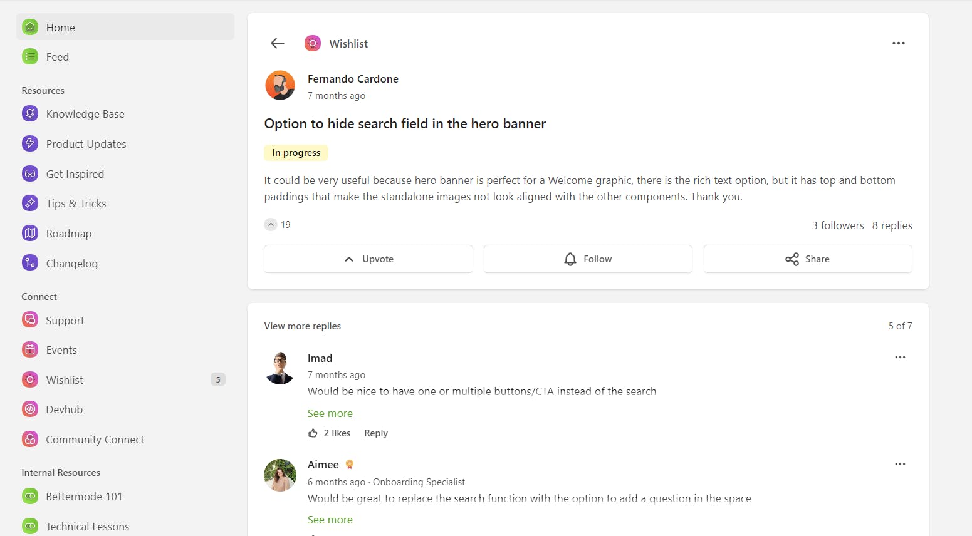Click the back arrow icon
Viewport: 972px width, 536px height.
tap(278, 43)
